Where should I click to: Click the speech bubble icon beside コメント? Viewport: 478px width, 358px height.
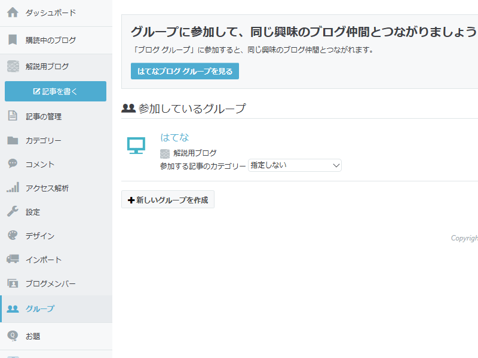tap(13, 163)
